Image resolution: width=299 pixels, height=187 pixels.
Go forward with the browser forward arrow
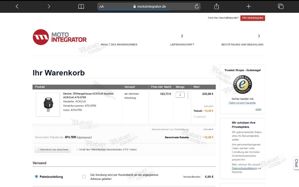[x=49, y=7]
